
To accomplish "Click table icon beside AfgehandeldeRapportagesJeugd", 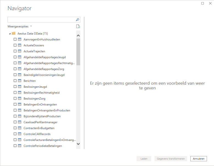I will point(20,57).
